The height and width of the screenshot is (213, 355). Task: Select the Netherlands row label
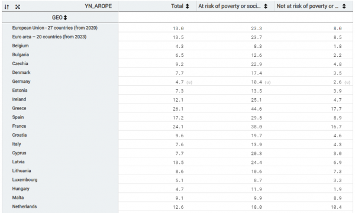24,206
